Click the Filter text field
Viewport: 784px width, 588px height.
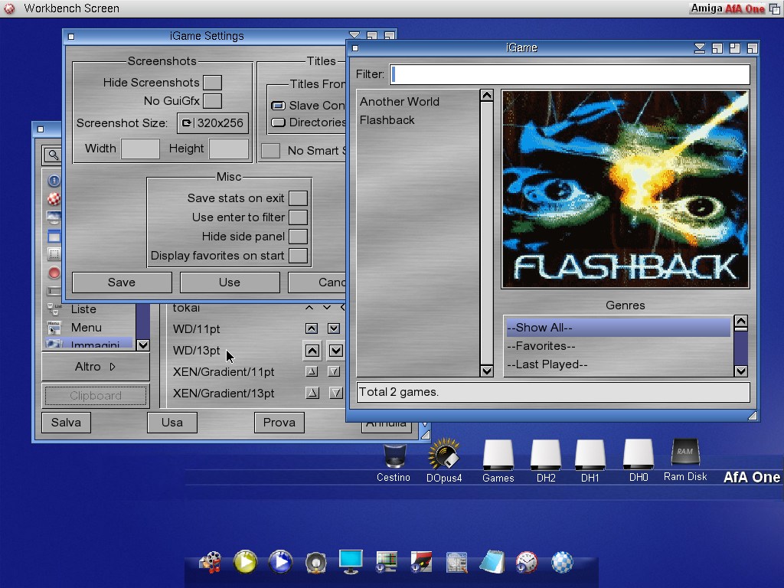pos(570,74)
